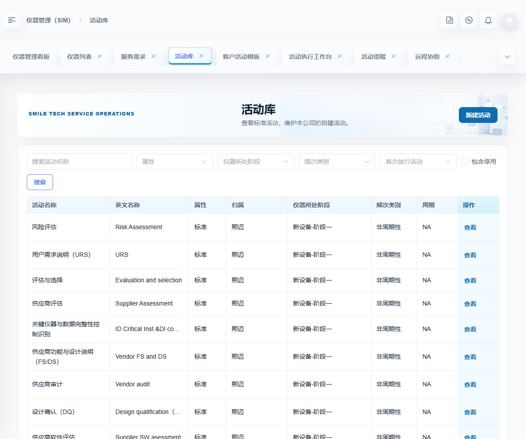
Task: Select the 用户需求说明（URS） cell
Action: (68, 255)
